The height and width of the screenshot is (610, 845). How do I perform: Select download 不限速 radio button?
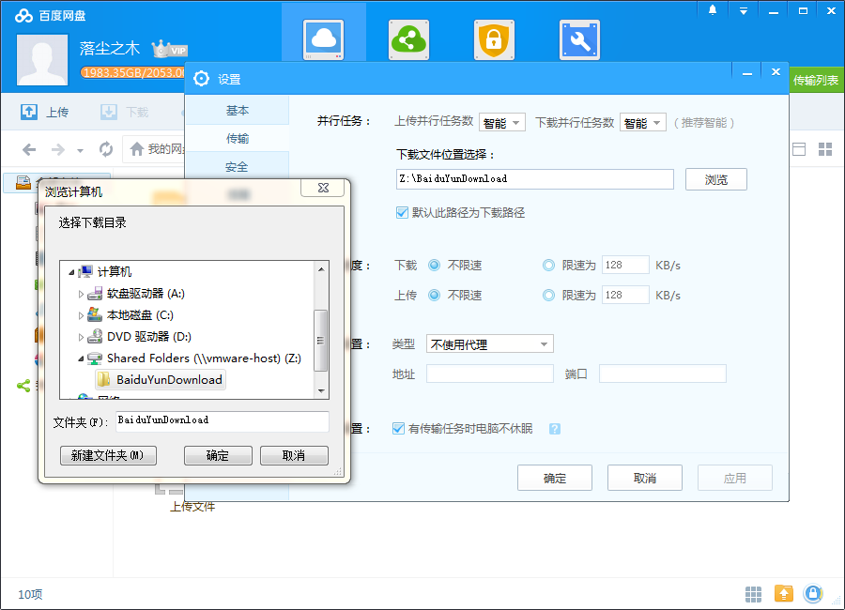(435, 266)
